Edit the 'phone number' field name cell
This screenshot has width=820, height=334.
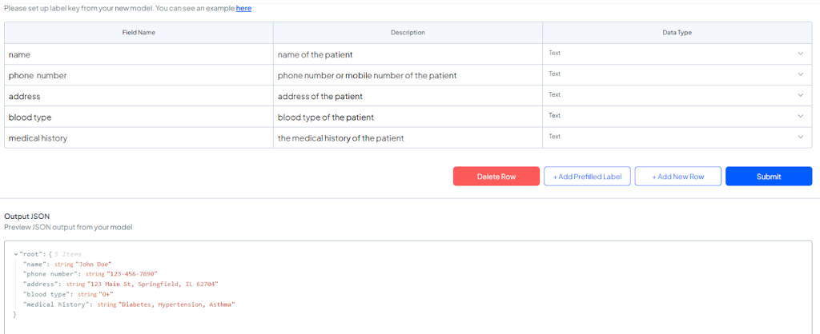[x=139, y=75]
